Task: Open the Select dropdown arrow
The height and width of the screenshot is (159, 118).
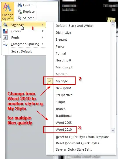Action: click(x=33, y=18)
